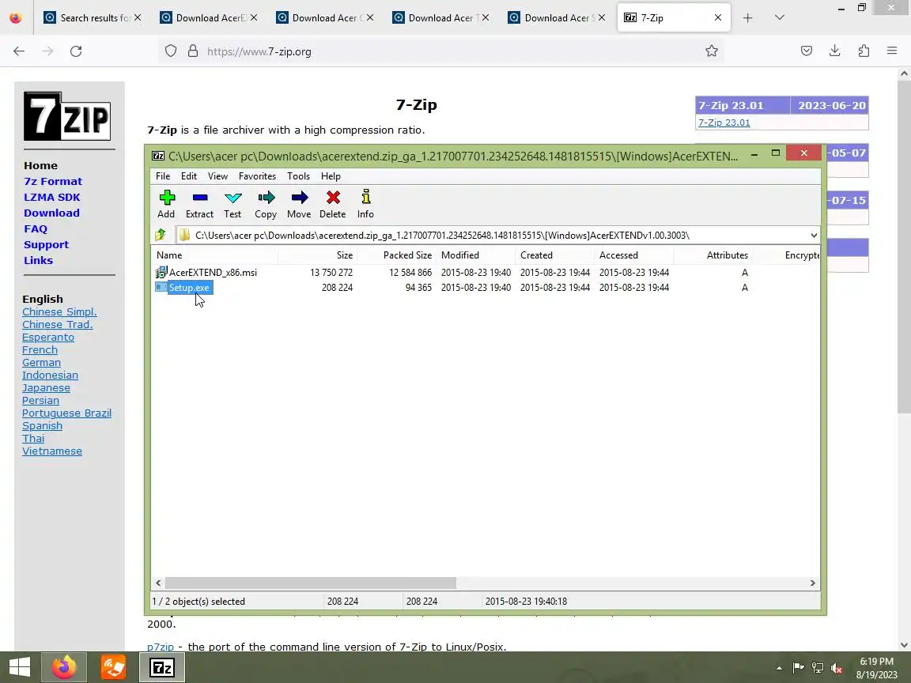Open Download sidebar link
This screenshot has width=911, height=683.
(x=51, y=213)
